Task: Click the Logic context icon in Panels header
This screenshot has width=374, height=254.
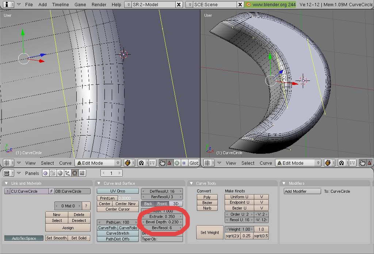Action: pyautogui.click(x=45, y=173)
